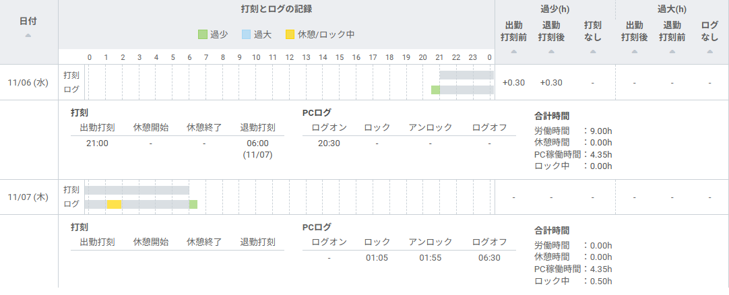
Task: Sort by 日付 column arrow
Action: click(28, 36)
